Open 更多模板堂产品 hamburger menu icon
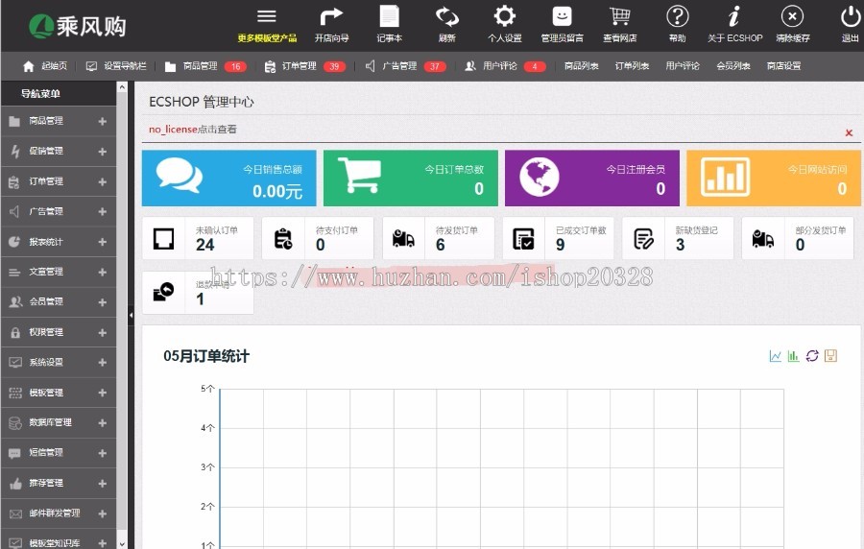 click(x=267, y=16)
